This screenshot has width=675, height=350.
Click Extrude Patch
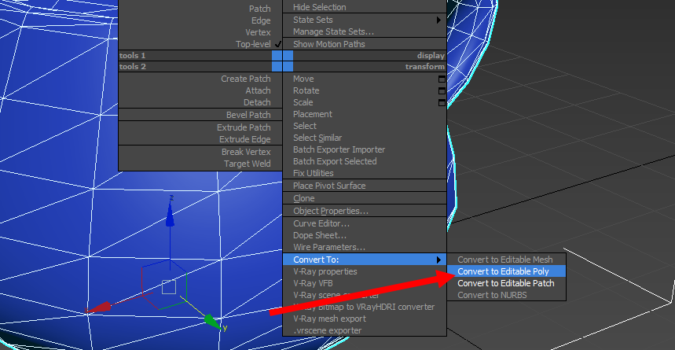click(244, 127)
